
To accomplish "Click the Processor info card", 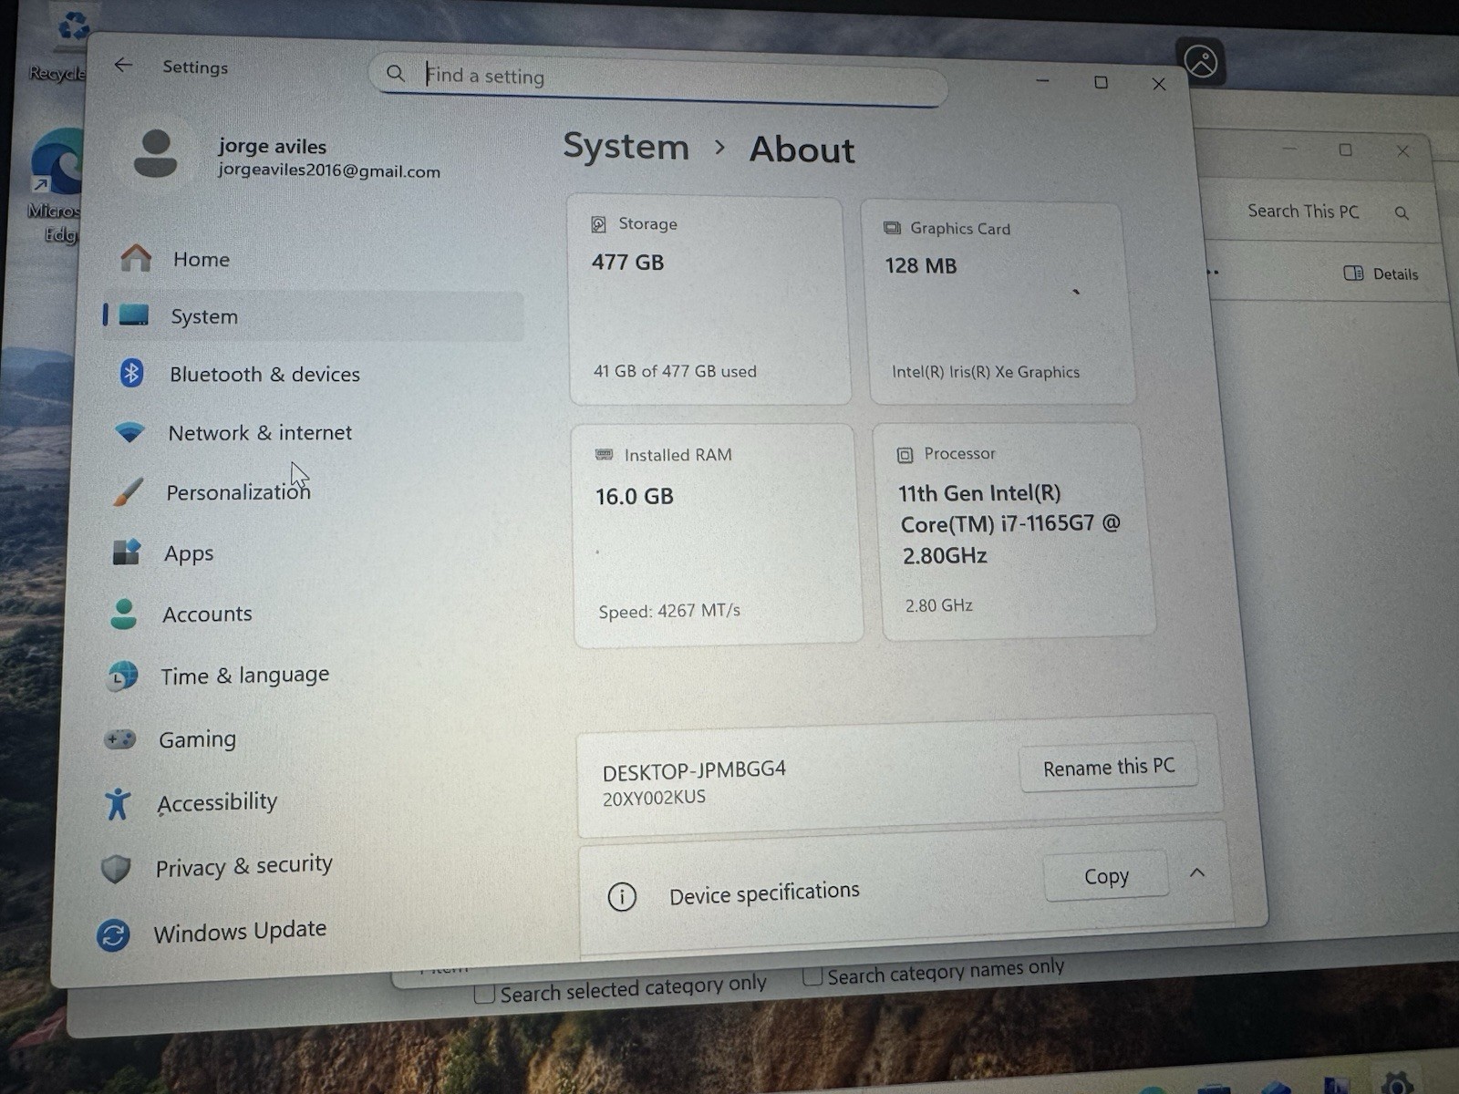I will pos(1015,531).
